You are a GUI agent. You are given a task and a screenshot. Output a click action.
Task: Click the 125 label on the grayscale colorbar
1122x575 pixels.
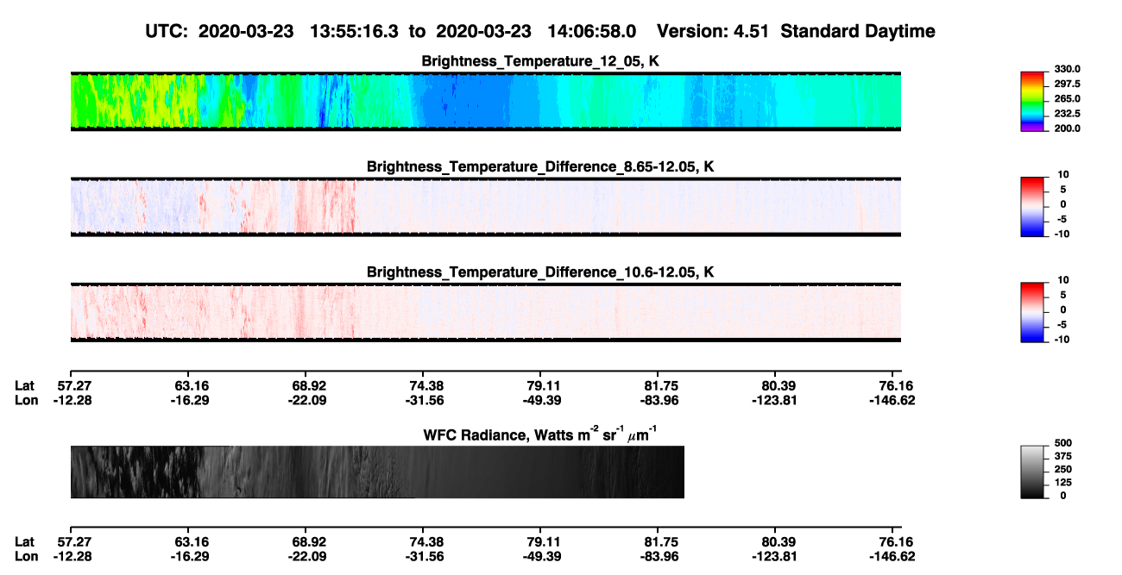[1063, 482]
